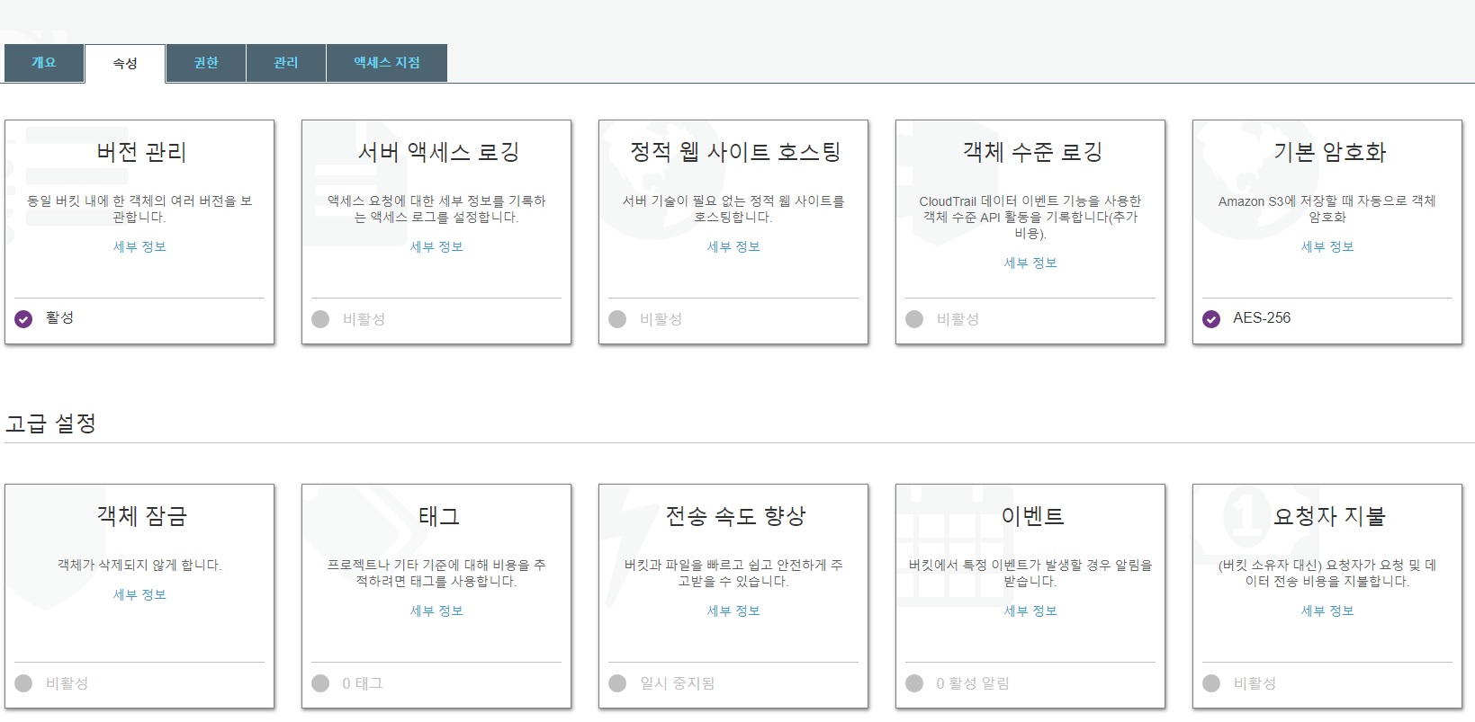Select the 이벤트 card heading
Viewport: 1475px width, 722px height.
pyautogui.click(x=1032, y=516)
